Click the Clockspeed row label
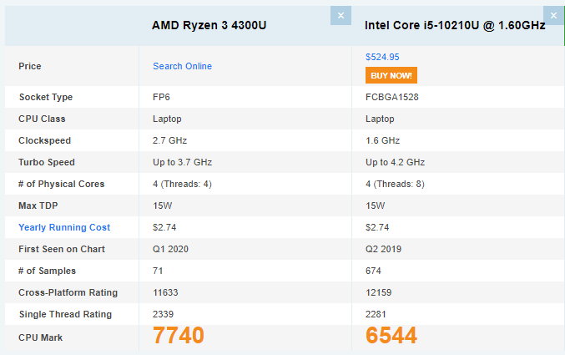 (x=45, y=140)
